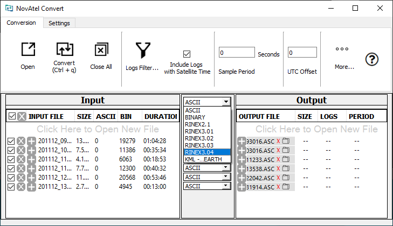Image resolution: width=393 pixels, height=226 pixels.
Task: Select ASCII from the format list
Action: tap(207, 110)
